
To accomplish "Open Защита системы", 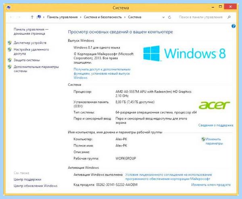I will (x=27, y=60).
